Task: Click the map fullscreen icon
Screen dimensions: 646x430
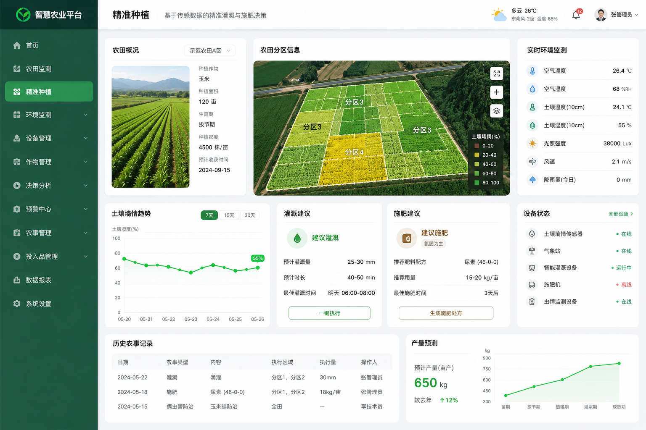Action: (497, 73)
